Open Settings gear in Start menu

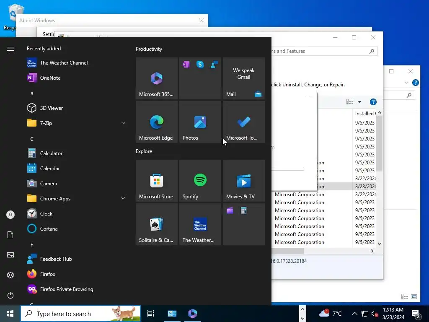click(x=10, y=275)
